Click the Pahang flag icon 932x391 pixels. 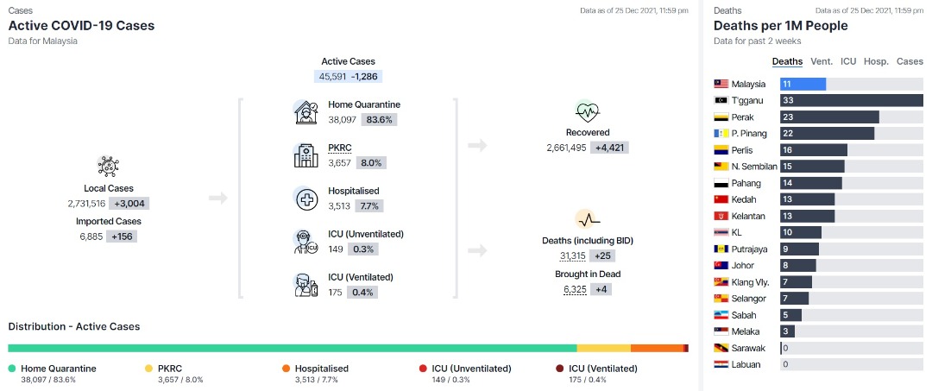coord(721,183)
